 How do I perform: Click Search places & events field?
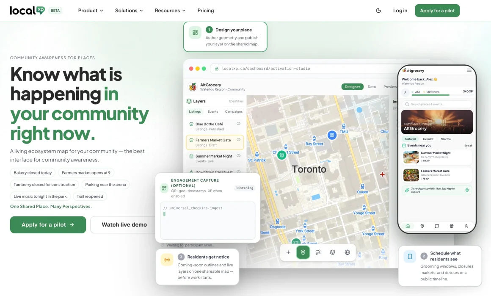point(437,104)
